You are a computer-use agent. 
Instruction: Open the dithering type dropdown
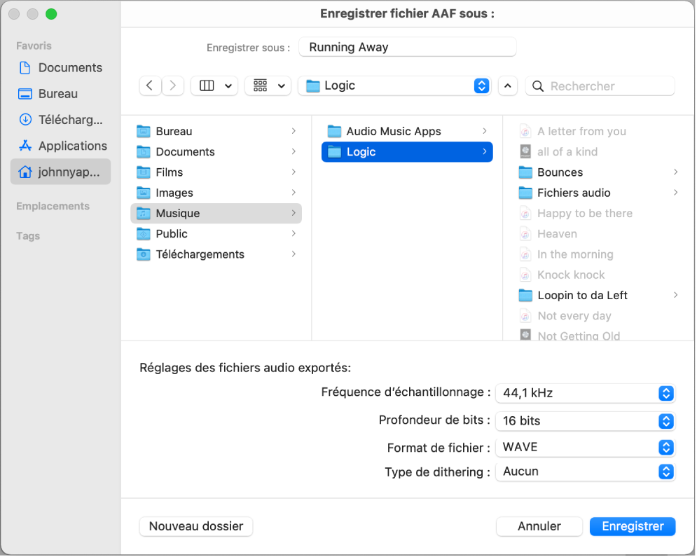point(585,472)
